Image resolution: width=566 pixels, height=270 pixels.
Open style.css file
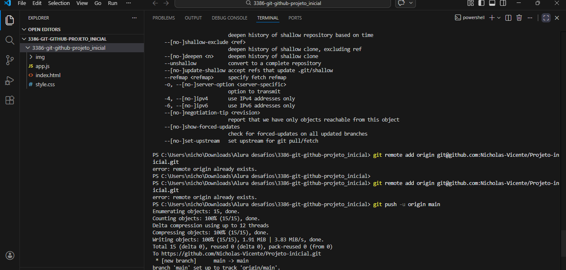point(82,84)
